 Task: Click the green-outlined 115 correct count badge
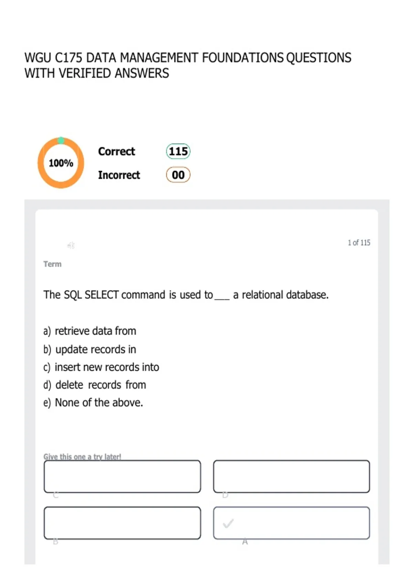pyautogui.click(x=178, y=151)
